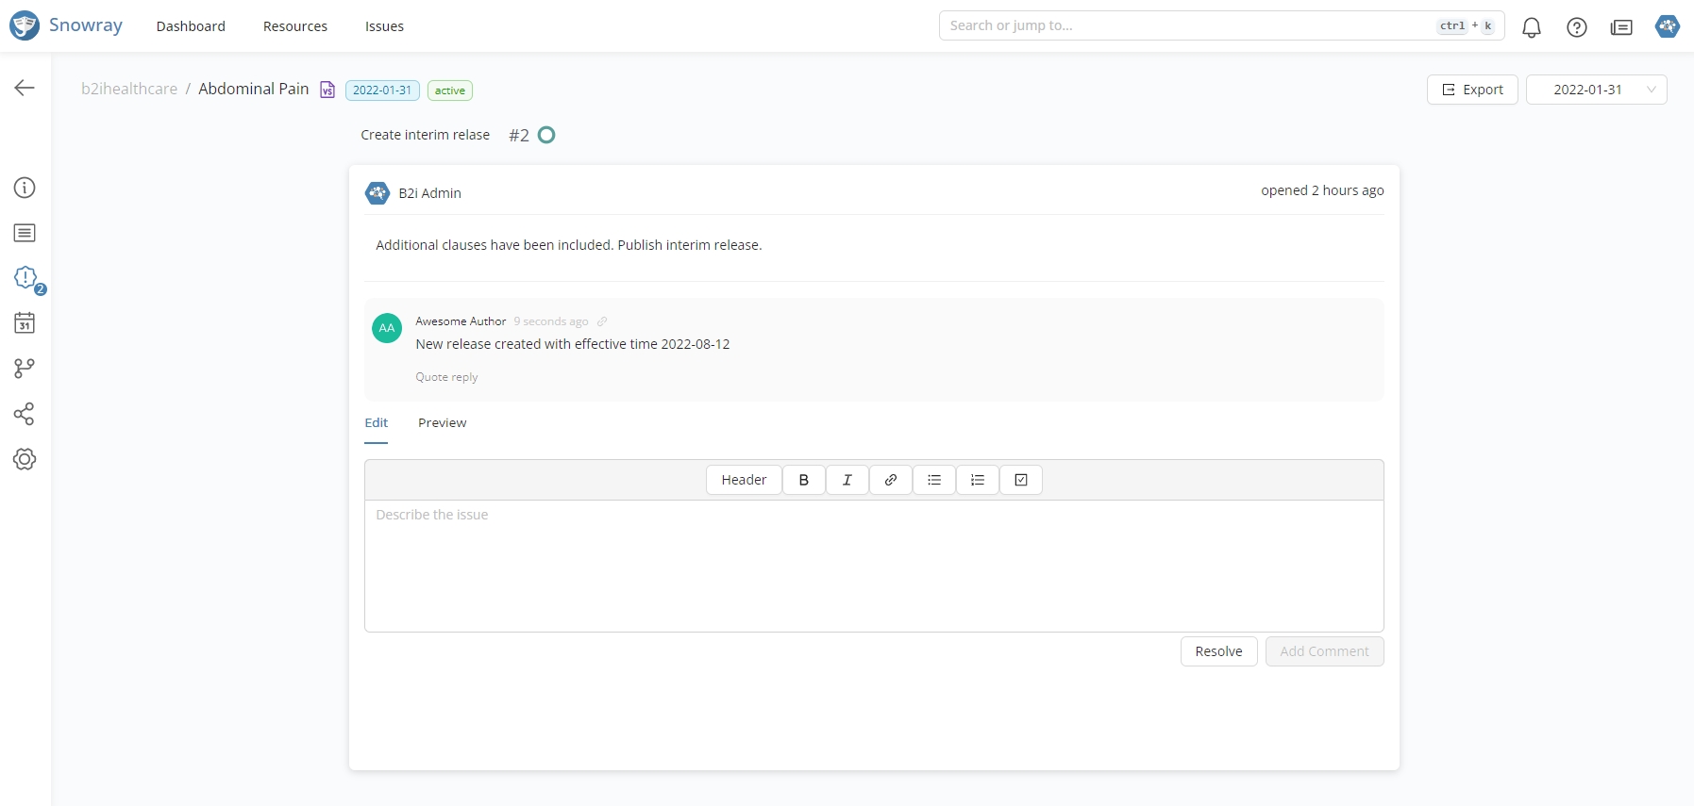Open notifications bell icon

click(1531, 27)
